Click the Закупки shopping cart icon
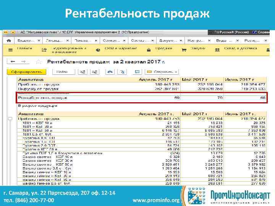The height and width of the screenshot is (206, 275). coord(184,50)
